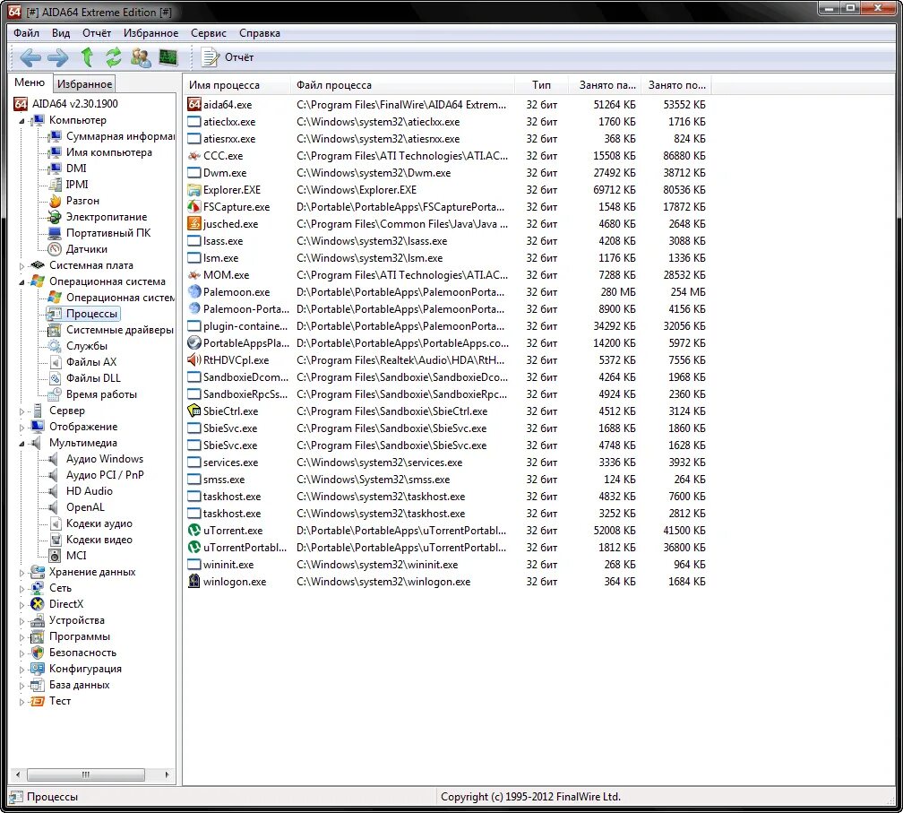Screen dimensions: 903x813
Task: Open the Избранное menu in menu bar
Action: pyautogui.click(x=150, y=33)
